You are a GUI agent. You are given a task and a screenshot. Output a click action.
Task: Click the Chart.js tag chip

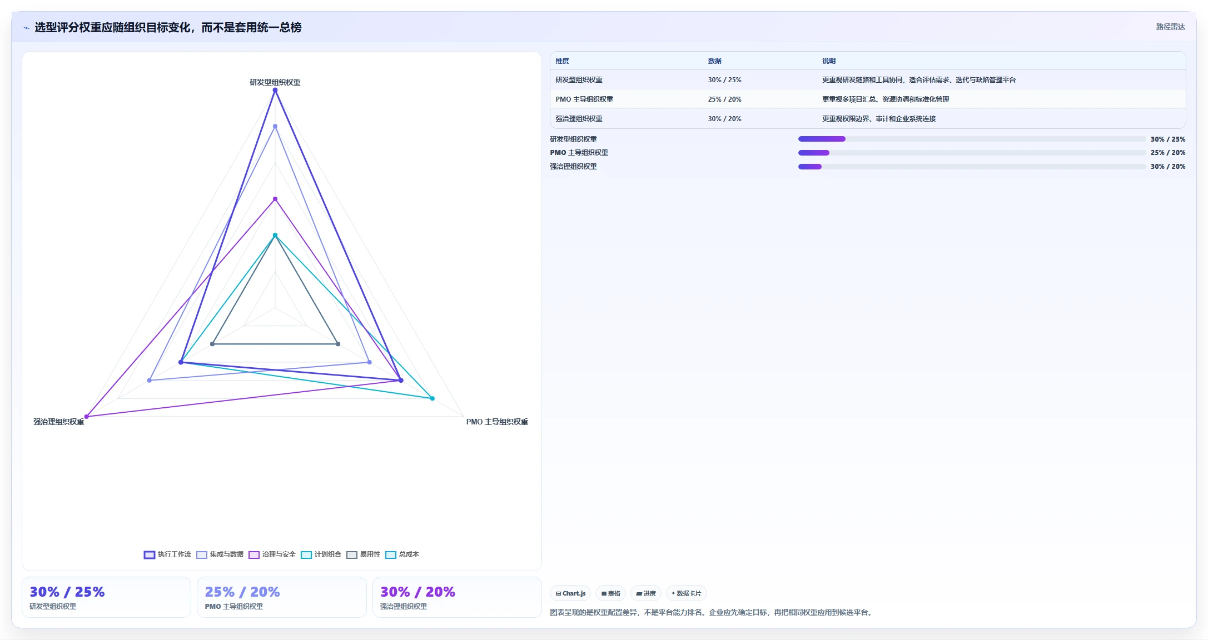coord(570,593)
